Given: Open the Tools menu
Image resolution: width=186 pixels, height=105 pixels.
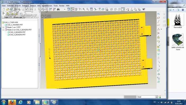Looking at the screenshot, I should pos(55,6).
